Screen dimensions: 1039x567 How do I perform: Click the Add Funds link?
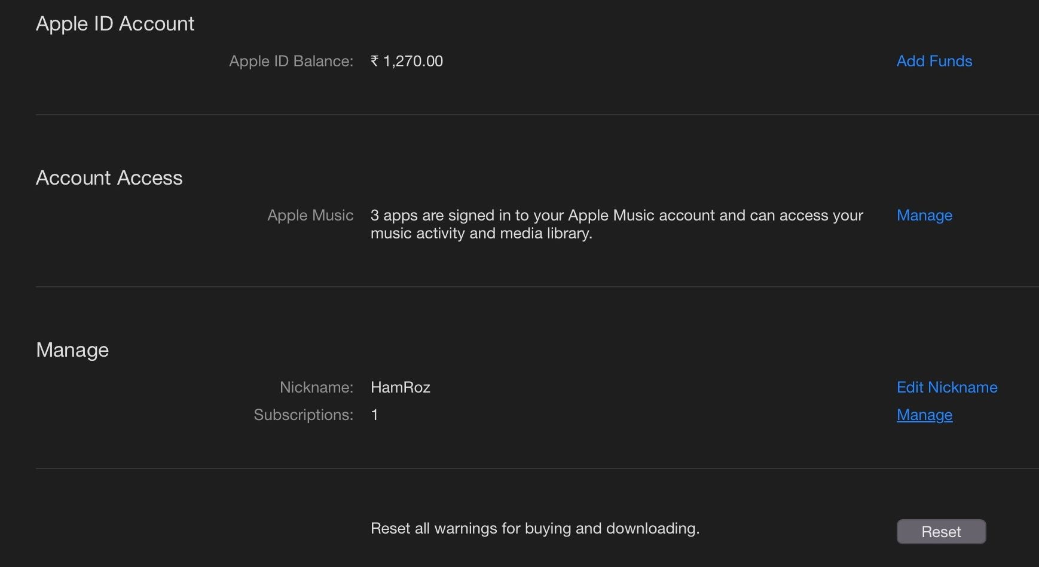tap(934, 61)
